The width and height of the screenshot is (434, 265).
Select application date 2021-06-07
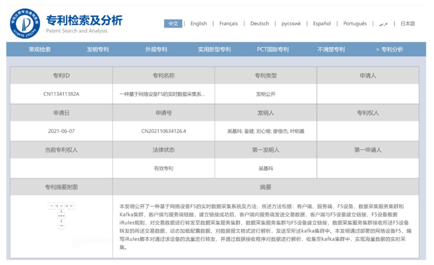pos(61,131)
